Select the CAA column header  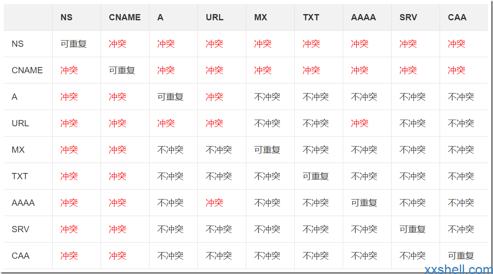pyautogui.click(x=457, y=17)
